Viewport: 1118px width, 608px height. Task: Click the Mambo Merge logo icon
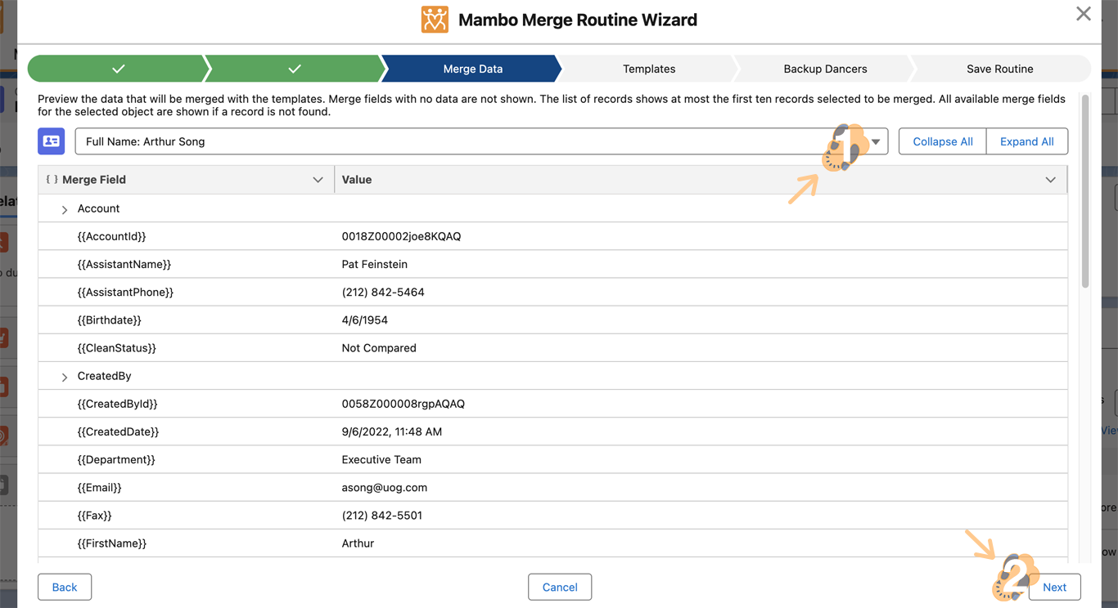pos(435,20)
